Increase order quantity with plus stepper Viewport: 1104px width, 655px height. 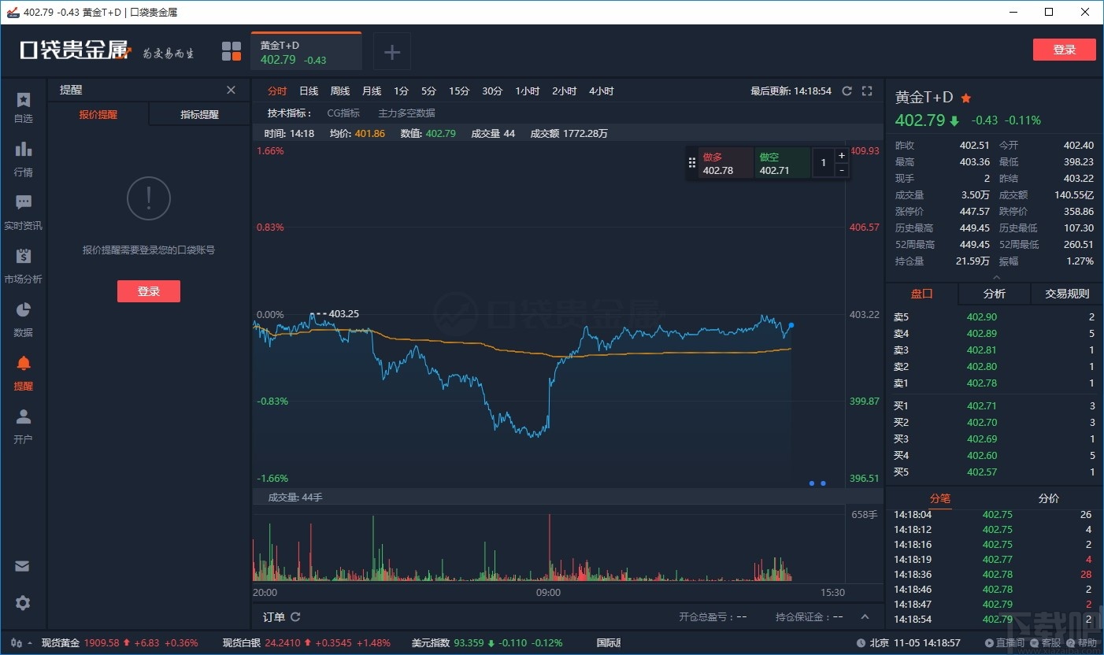pyautogui.click(x=841, y=155)
